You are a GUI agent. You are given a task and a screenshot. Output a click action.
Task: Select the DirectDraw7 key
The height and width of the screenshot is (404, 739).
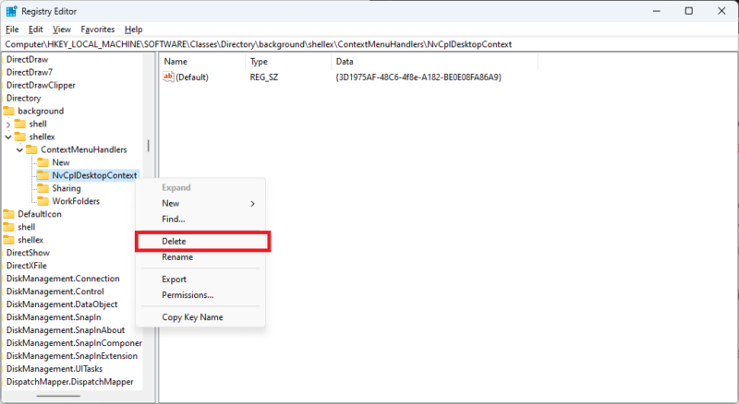tap(30, 72)
